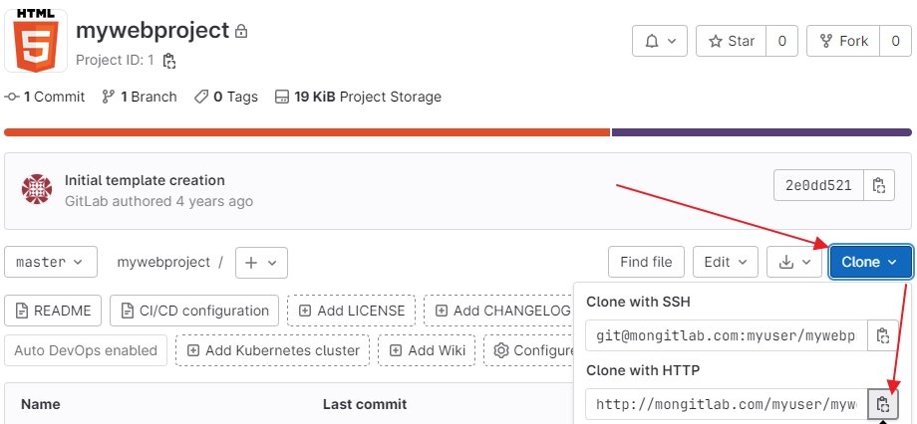Copy the project ID to clipboard

[x=169, y=61]
